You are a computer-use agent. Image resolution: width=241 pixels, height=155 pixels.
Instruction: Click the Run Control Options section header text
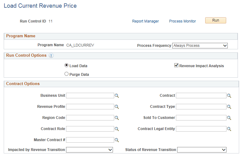tap(26, 55)
